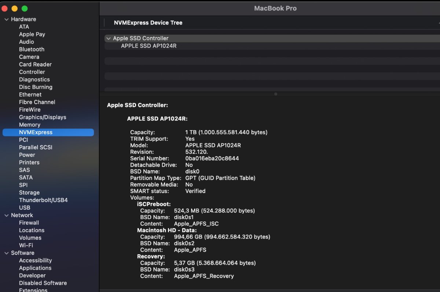
Task: Zoom the window with green button
Action: tap(25, 8)
